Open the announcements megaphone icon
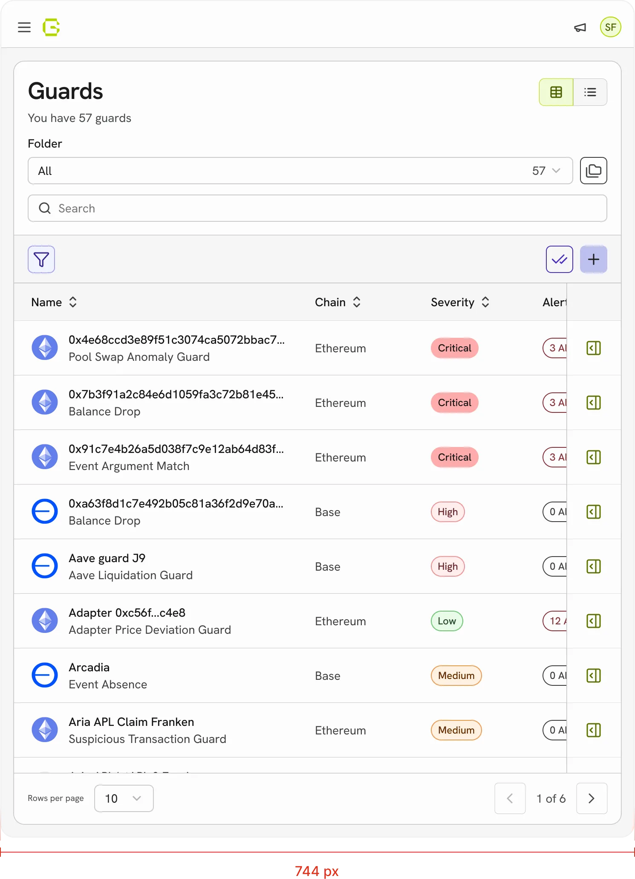The image size is (635, 879). pos(580,28)
